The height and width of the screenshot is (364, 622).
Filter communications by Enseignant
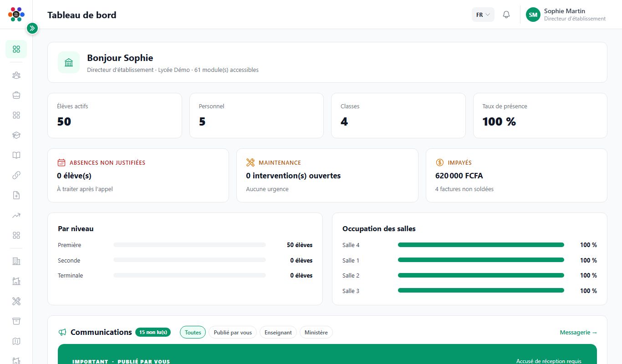(x=278, y=333)
